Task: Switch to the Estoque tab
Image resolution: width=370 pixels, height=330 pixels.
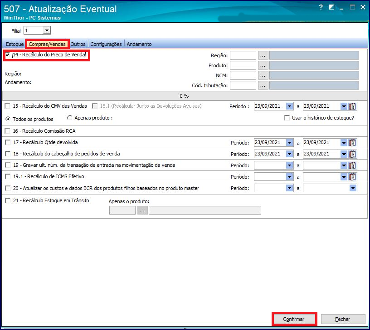Action: (x=15, y=44)
